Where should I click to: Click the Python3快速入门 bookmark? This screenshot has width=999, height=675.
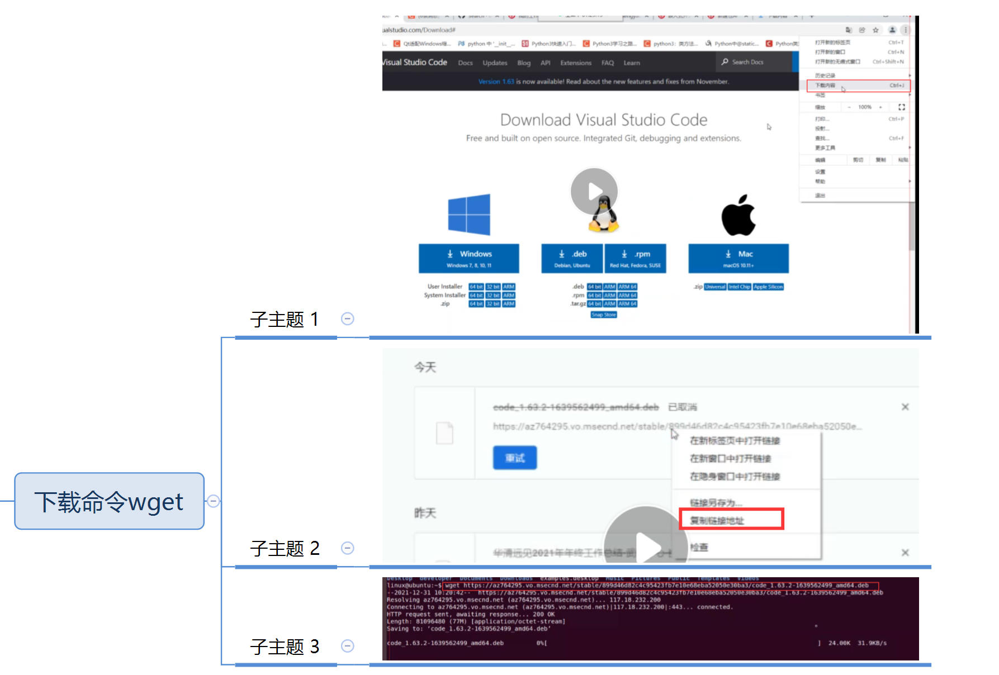tap(548, 44)
